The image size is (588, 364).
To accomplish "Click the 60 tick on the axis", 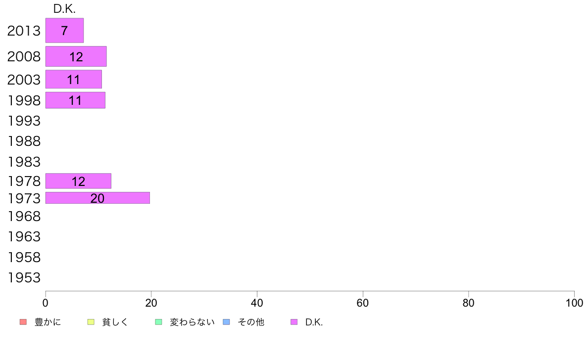I will (363, 303).
